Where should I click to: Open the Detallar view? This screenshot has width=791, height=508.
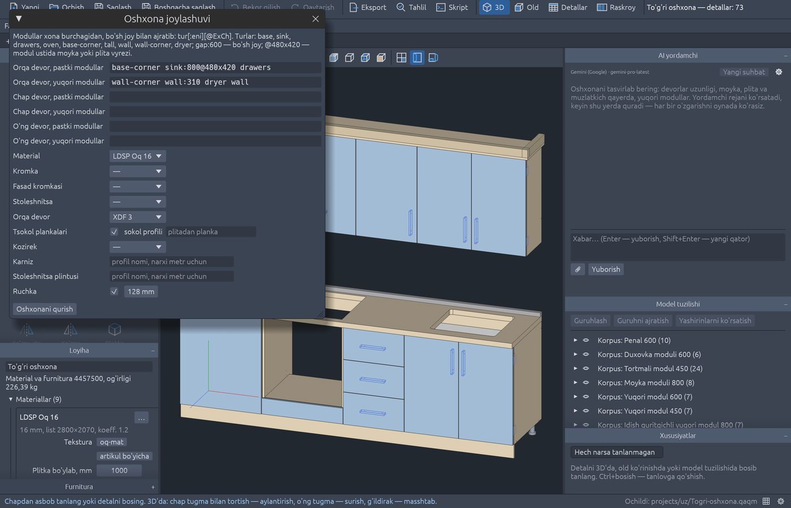pos(568,7)
